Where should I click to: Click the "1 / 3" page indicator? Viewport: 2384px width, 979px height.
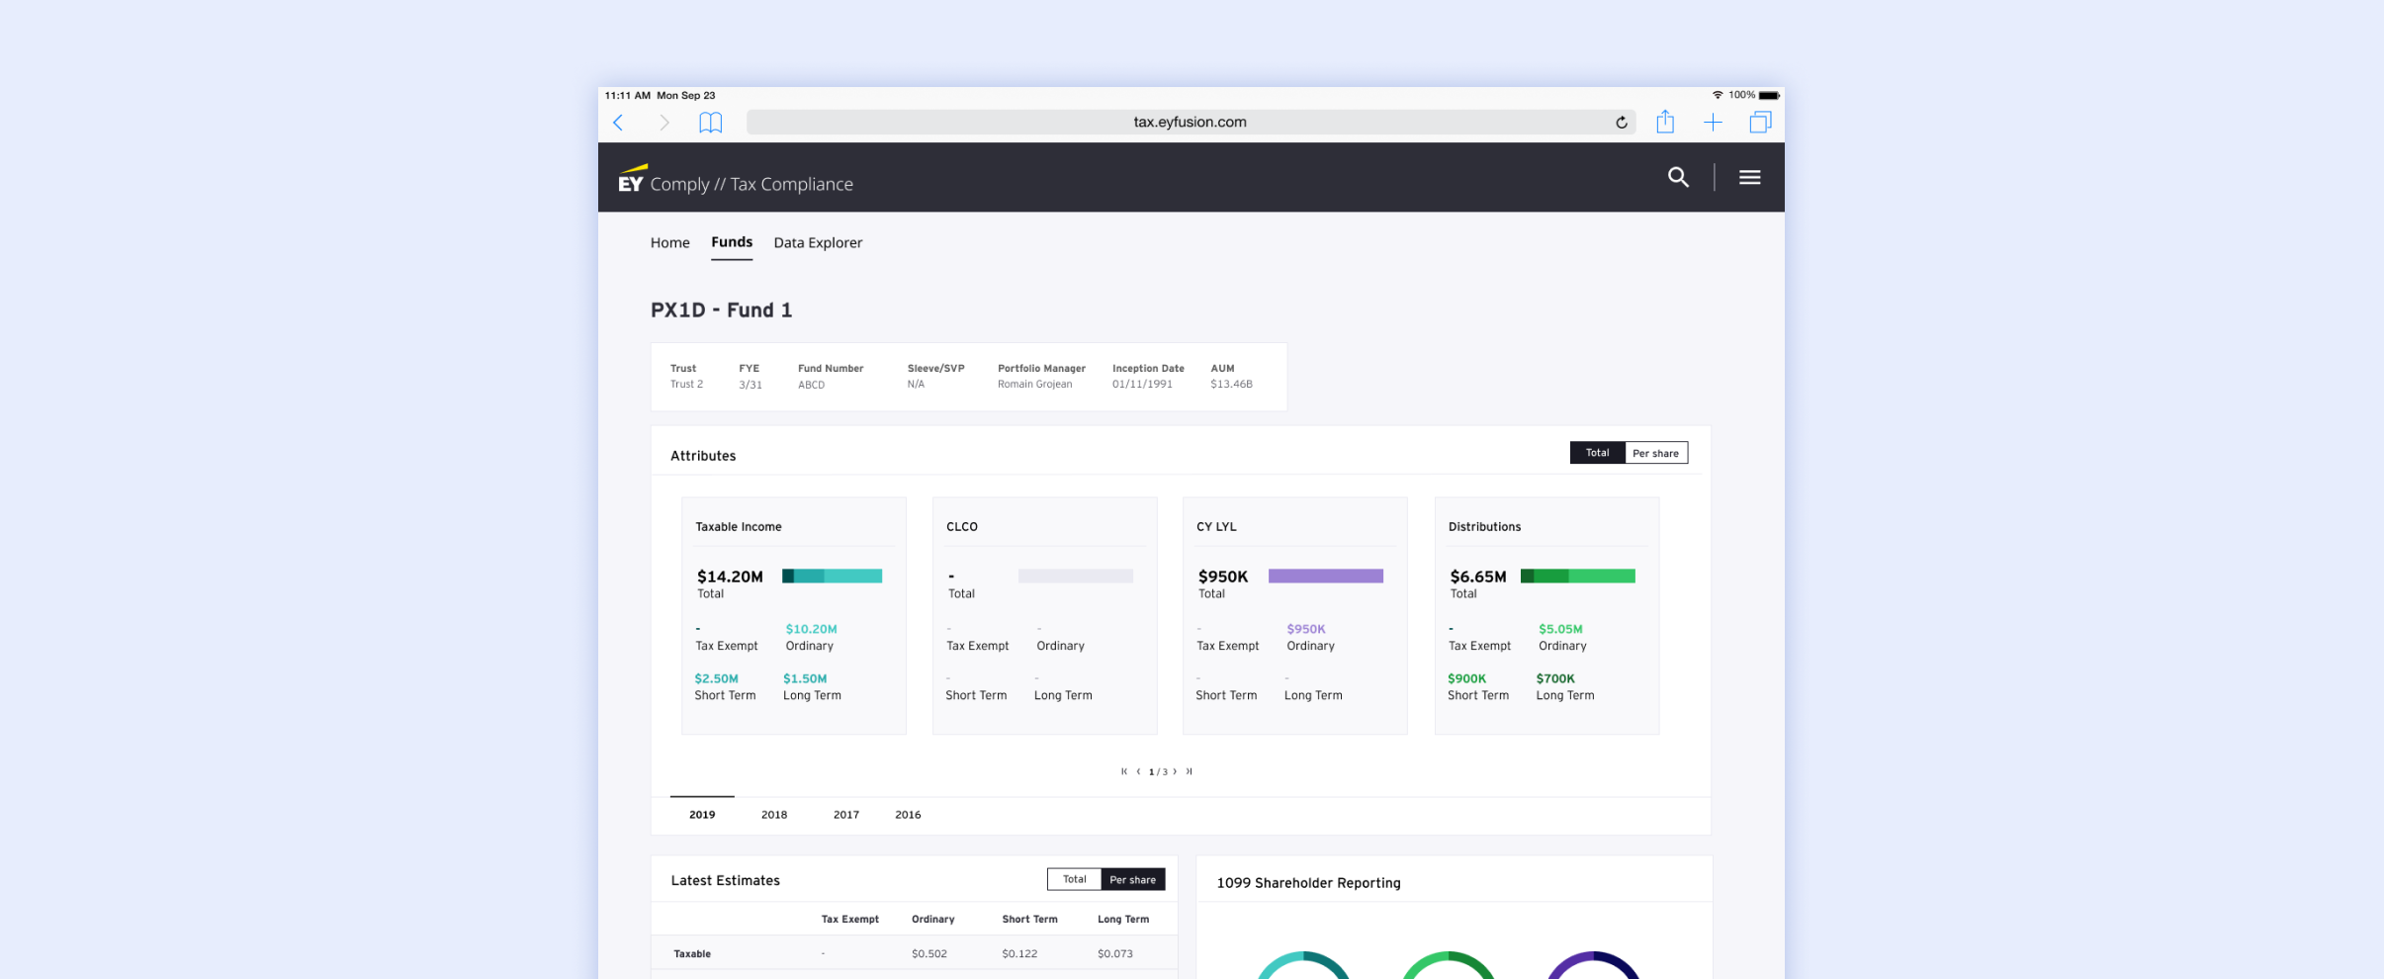pos(1158,771)
